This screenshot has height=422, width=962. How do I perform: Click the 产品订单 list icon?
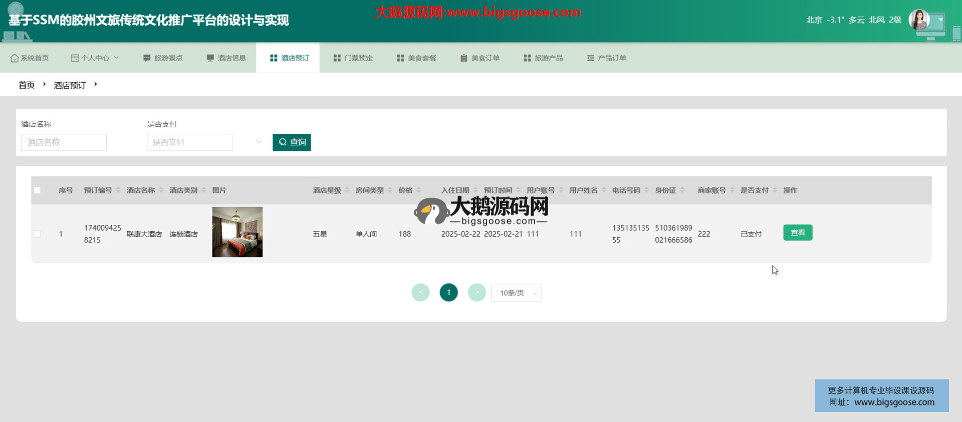[x=591, y=58]
